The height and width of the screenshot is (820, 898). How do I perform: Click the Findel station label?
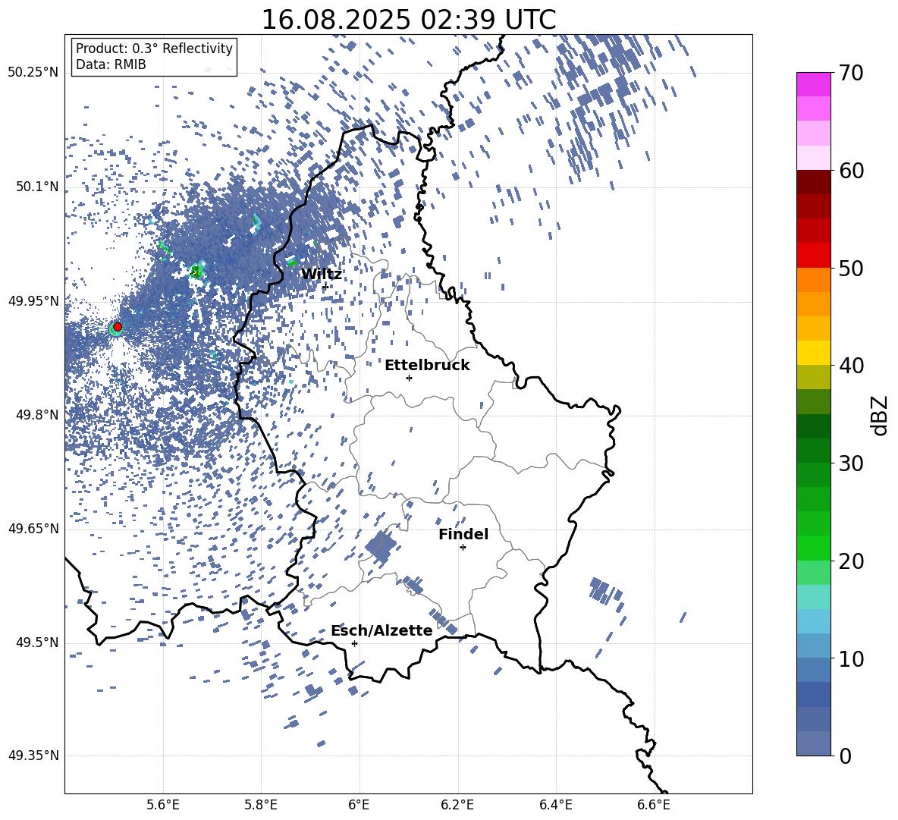(463, 534)
